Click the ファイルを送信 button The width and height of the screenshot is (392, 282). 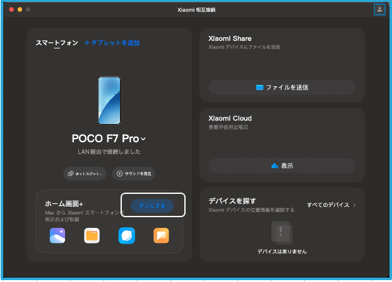coord(282,87)
